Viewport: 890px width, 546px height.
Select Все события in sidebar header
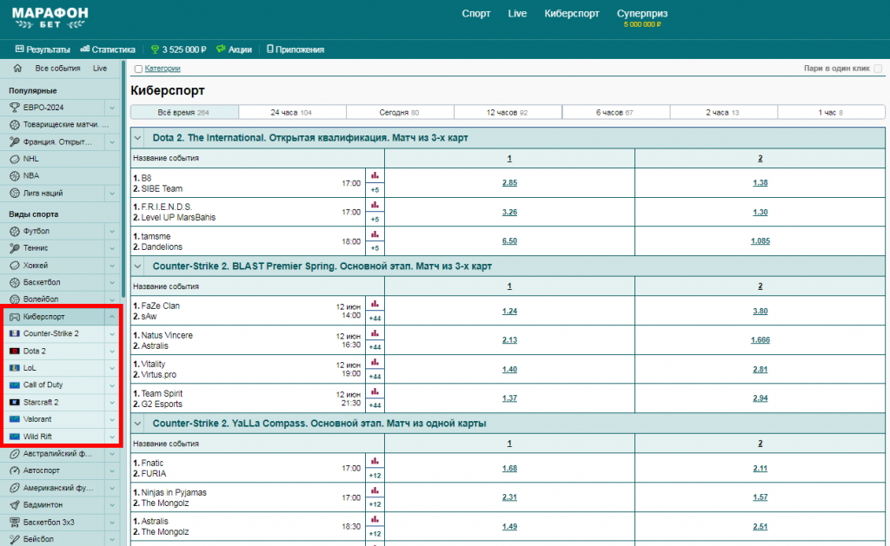(x=57, y=68)
